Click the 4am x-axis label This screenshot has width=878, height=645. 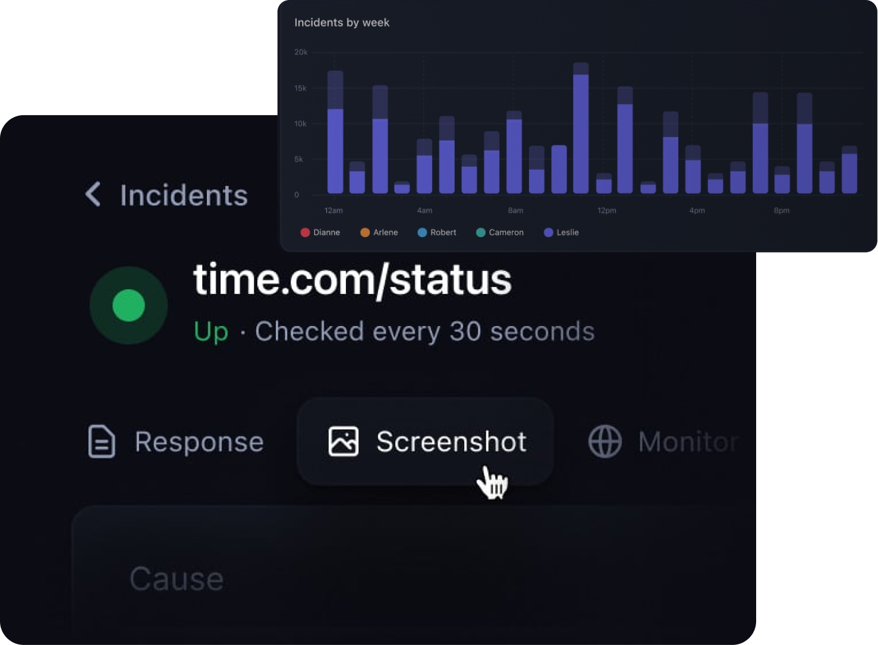424,210
